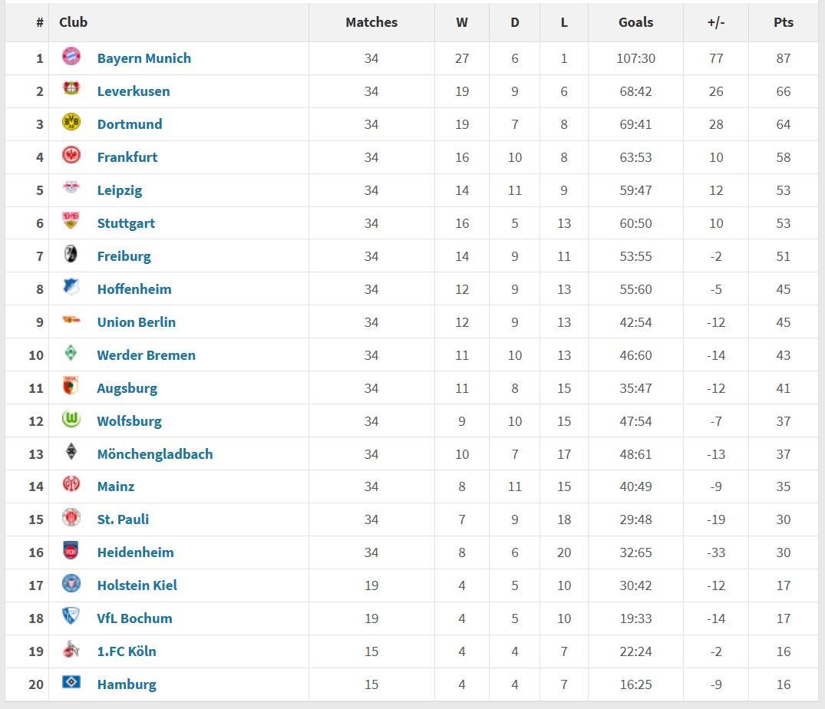Click the Bayern Munich club crest
This screenshot has width=825, height=709.
click(71, 56)
